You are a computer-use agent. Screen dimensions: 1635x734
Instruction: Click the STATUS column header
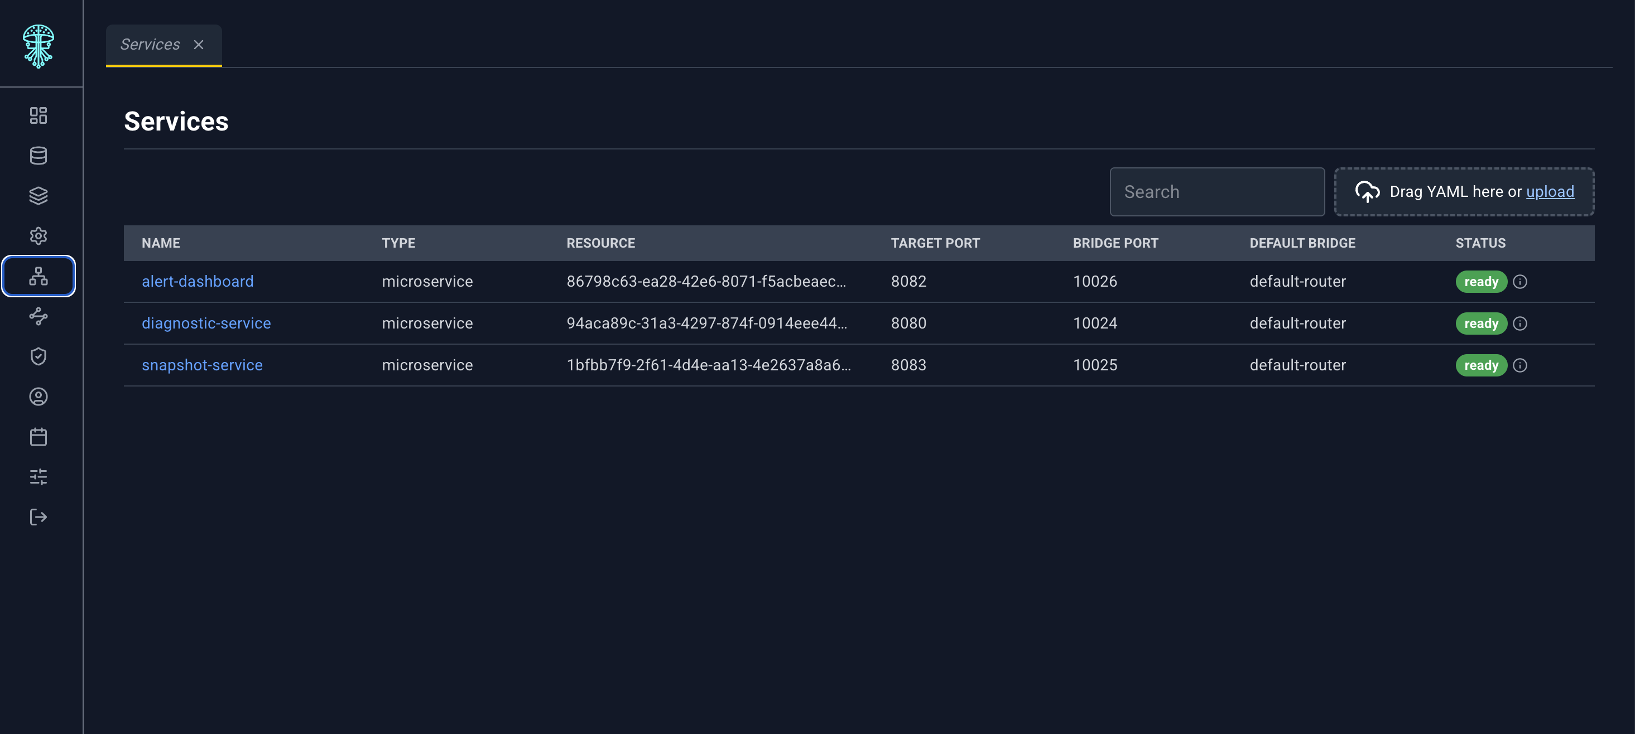1480,243
